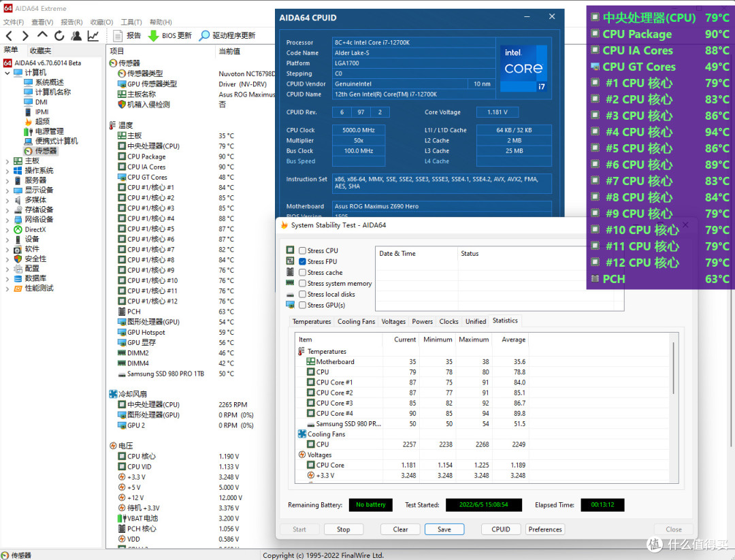Click the Stop button

click(x=344, y=529)
